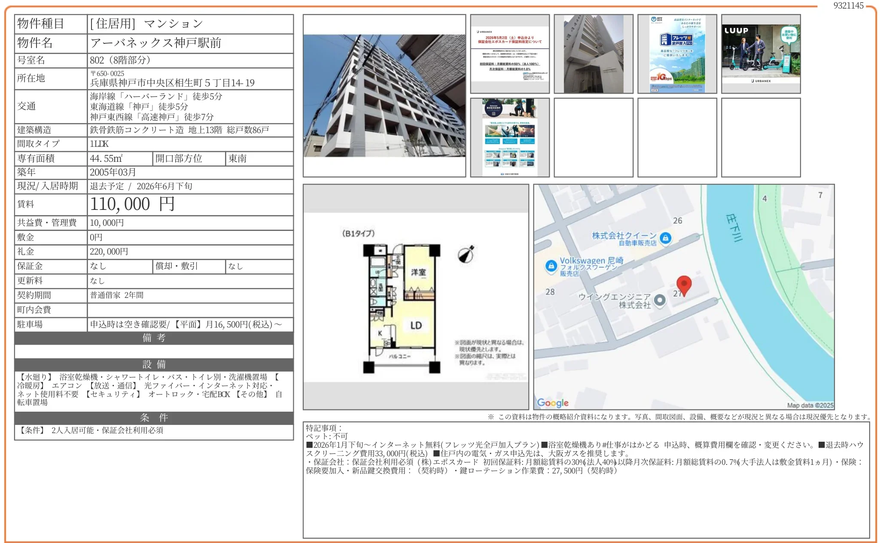883x543 pixels.
Task: Select the 賃料 110,000円 rent field
Action: tap(133, 205)
